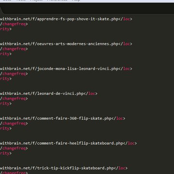The image size is (174, 174).
Task: Click changefreq tag below the oeuvres-arts-modernes line
Action: (14, 49)
